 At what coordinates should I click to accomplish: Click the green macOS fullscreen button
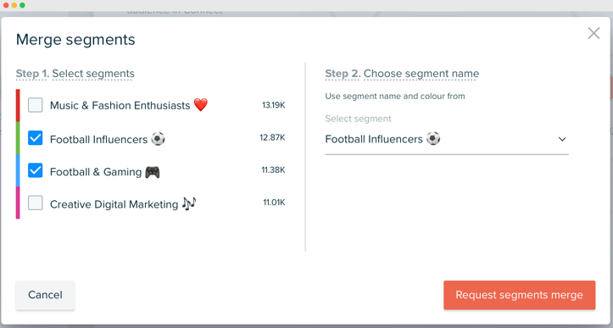tap(22, 5)
